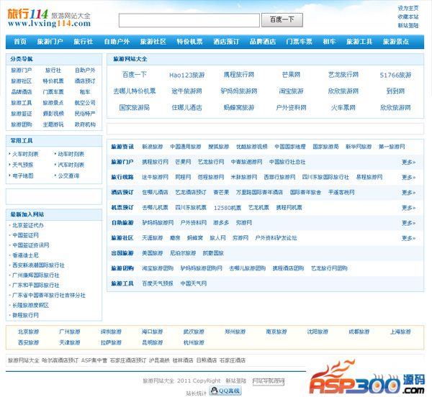
Task: Open 火车时刻表 under 常用工具
Action: 25,154
